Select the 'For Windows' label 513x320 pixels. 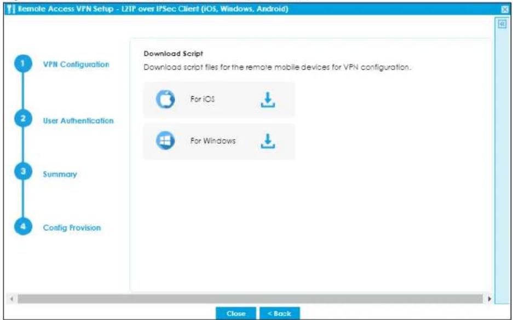point(212,141)
